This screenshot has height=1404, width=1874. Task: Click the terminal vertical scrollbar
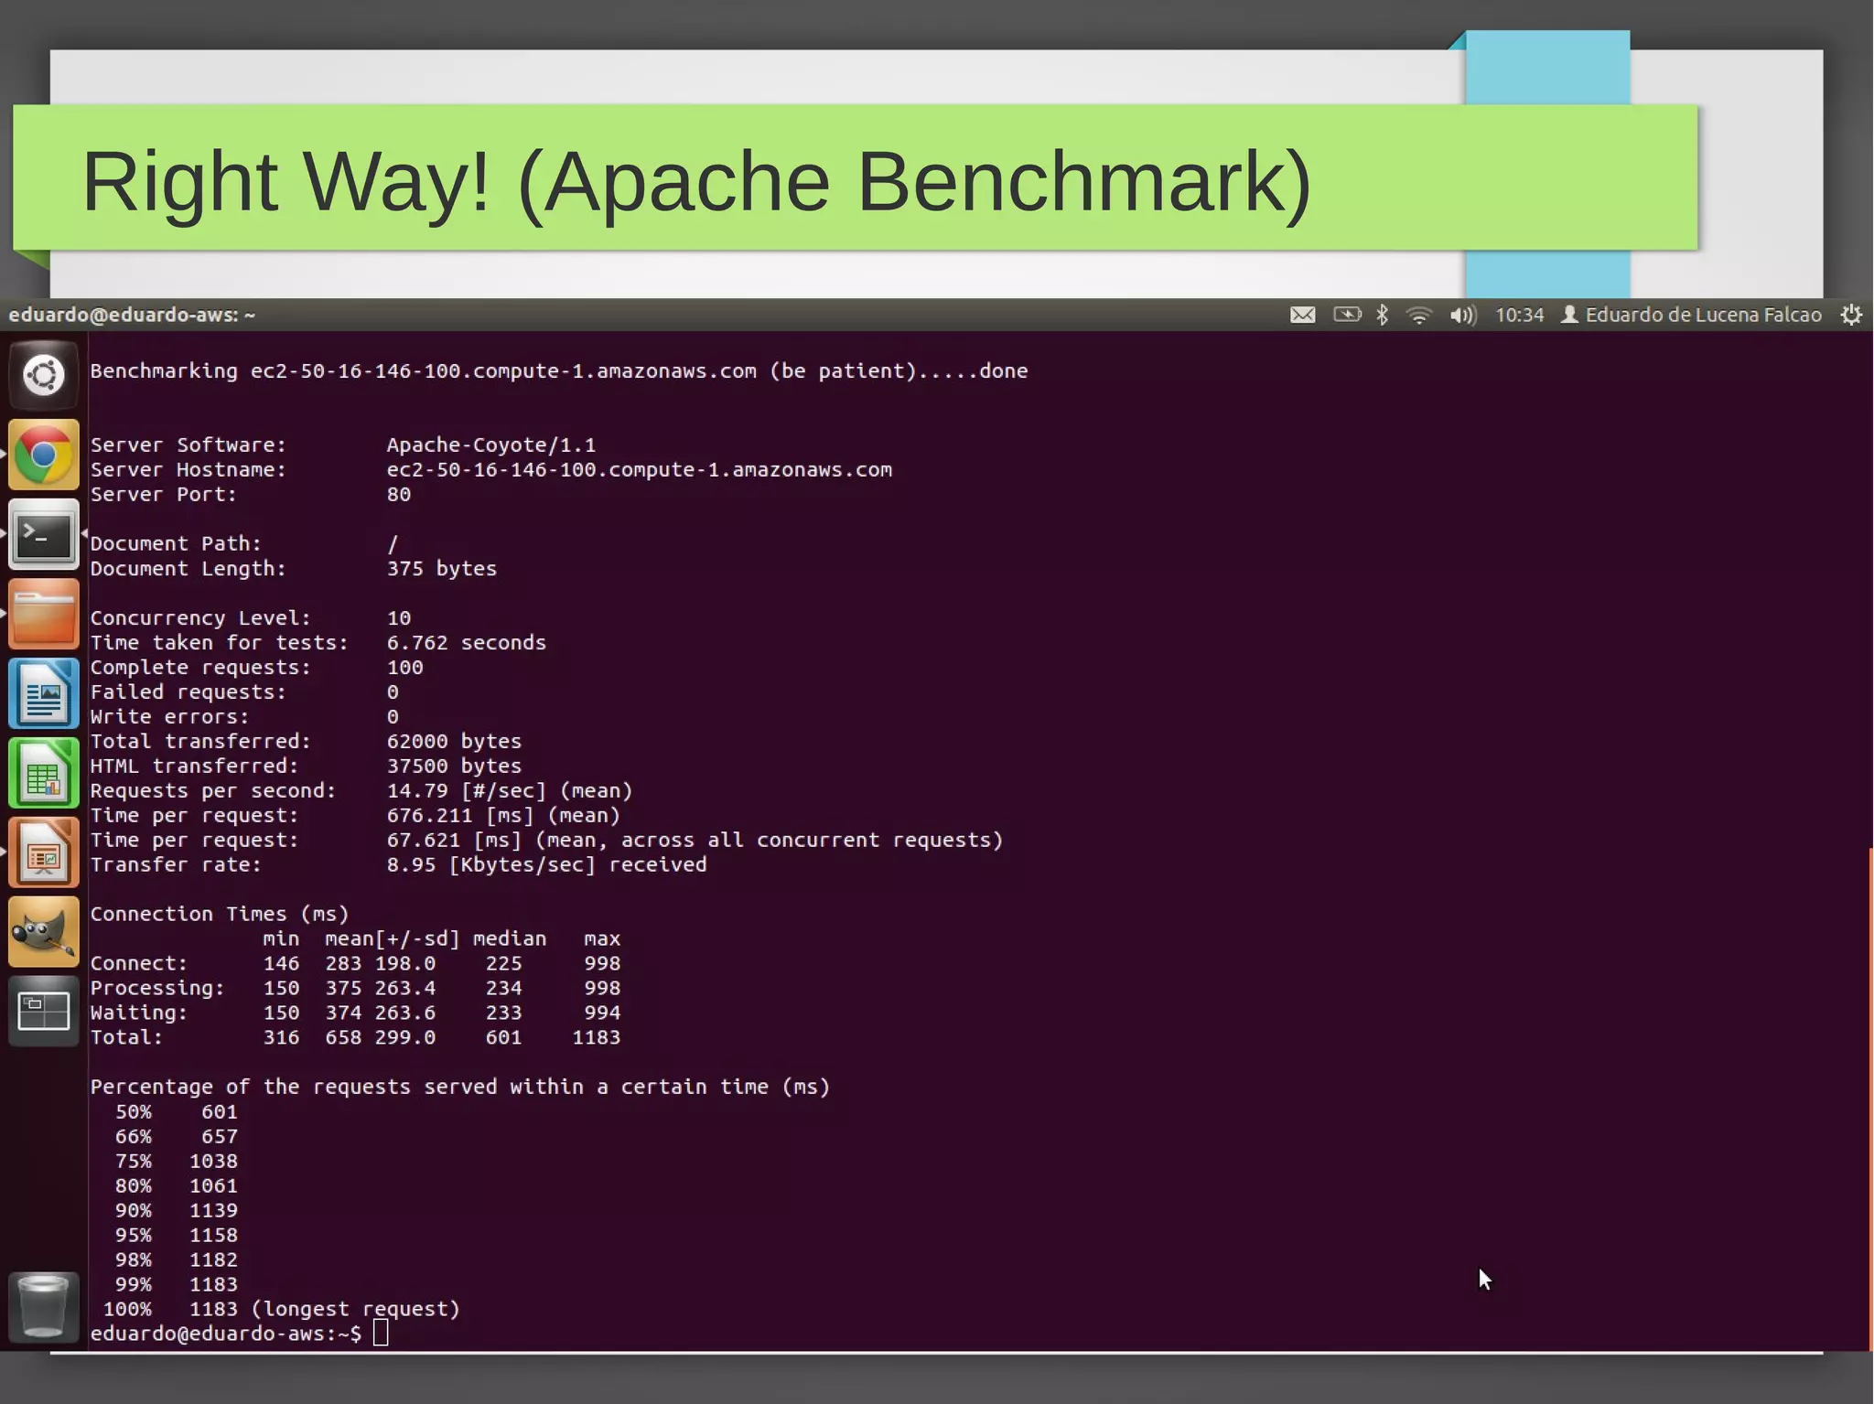point(1869,1098)
